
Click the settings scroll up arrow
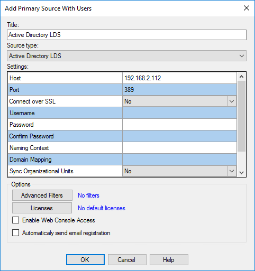pos(241,77)
